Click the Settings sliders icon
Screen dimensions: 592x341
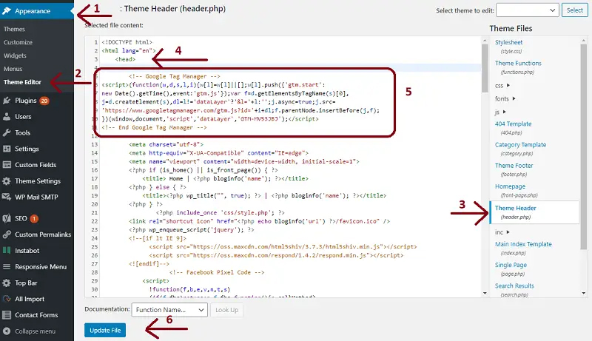coord(7,149)
